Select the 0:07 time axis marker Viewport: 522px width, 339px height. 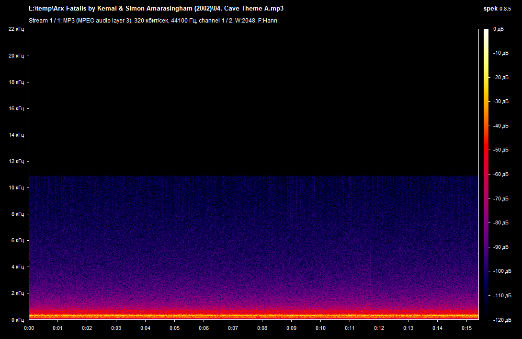point(233,328)
